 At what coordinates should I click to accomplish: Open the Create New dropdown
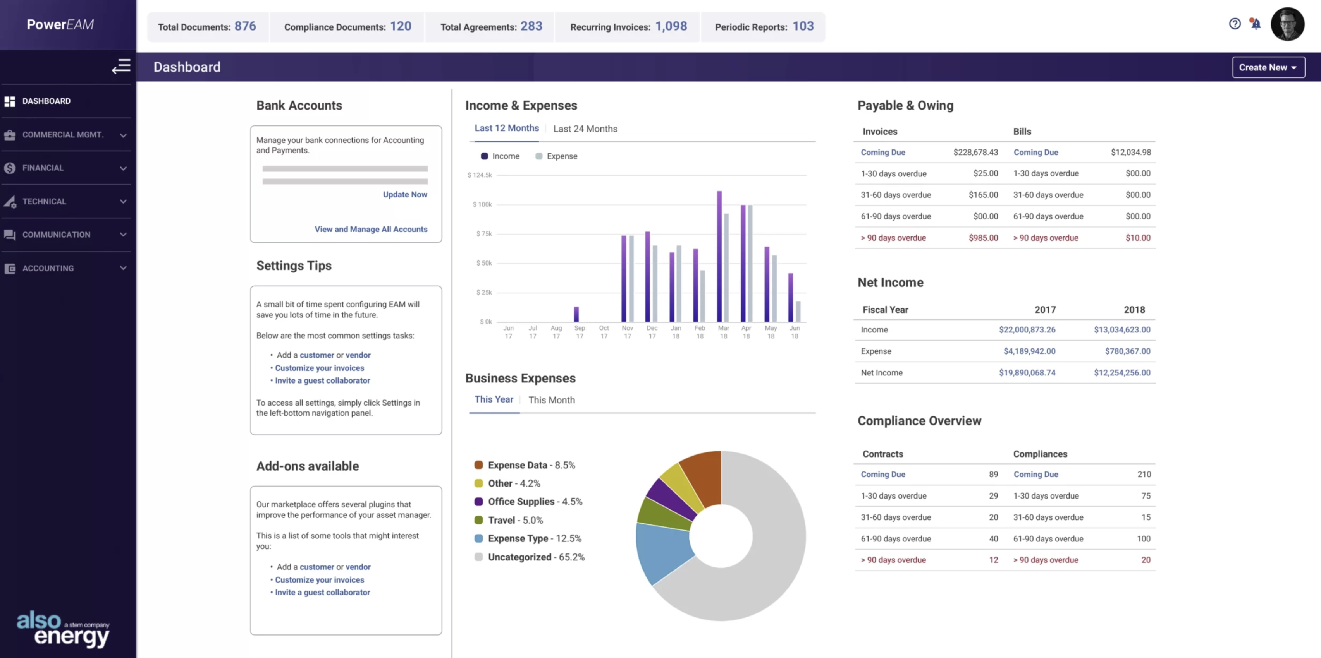point(1268,67)
